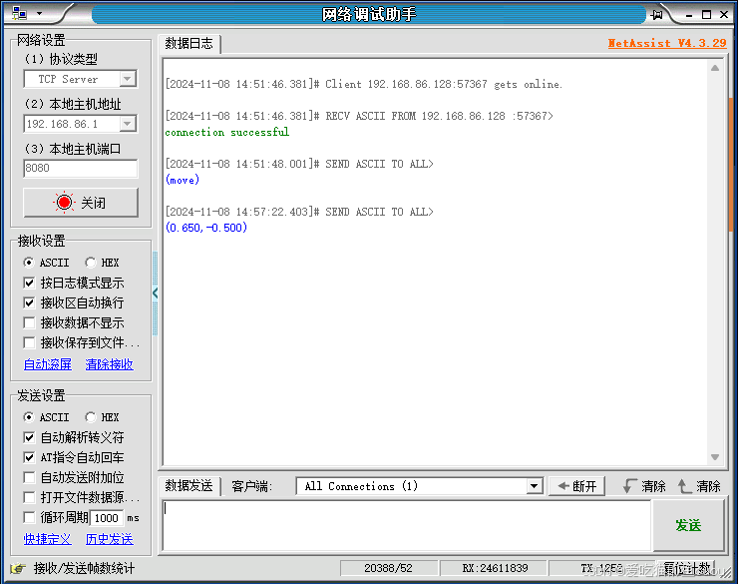Image resolution: width=738 pixels, height=584 pixels.
Task: Click the down-arrow 清除 button
Action: tap(644, 486)
